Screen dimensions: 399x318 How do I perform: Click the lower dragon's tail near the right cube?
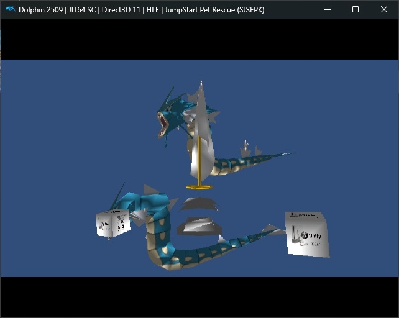[261, 238]
